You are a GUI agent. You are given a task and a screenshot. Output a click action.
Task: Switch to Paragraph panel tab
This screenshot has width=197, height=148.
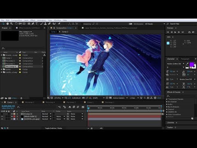(185, 59)
